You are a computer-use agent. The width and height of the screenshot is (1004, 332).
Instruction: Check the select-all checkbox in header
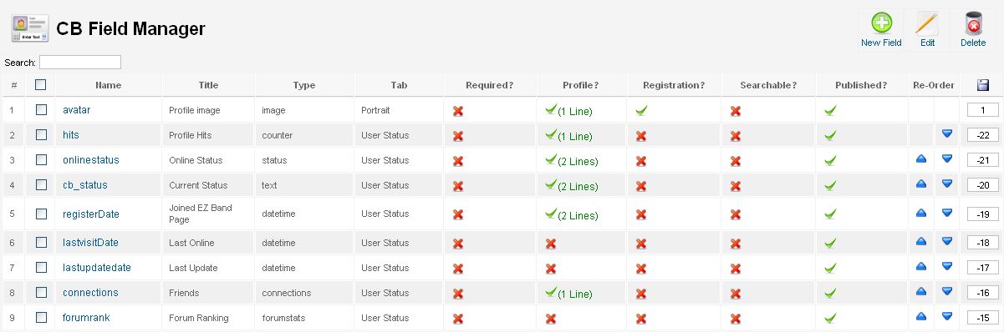click(41, 84)
